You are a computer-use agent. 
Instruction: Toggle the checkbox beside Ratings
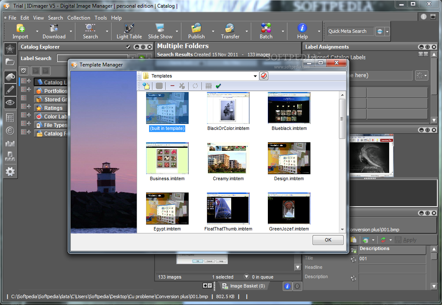24,106
